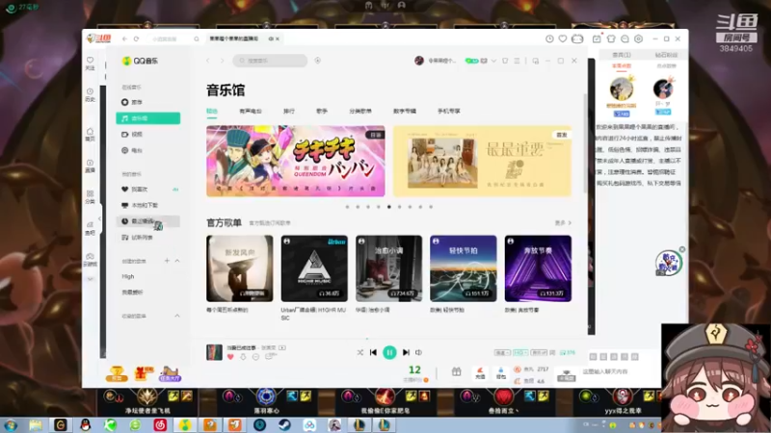This screenshot has width=771, height=433.
Task: Open the 'High' playlist
Action: pos(128,276)
